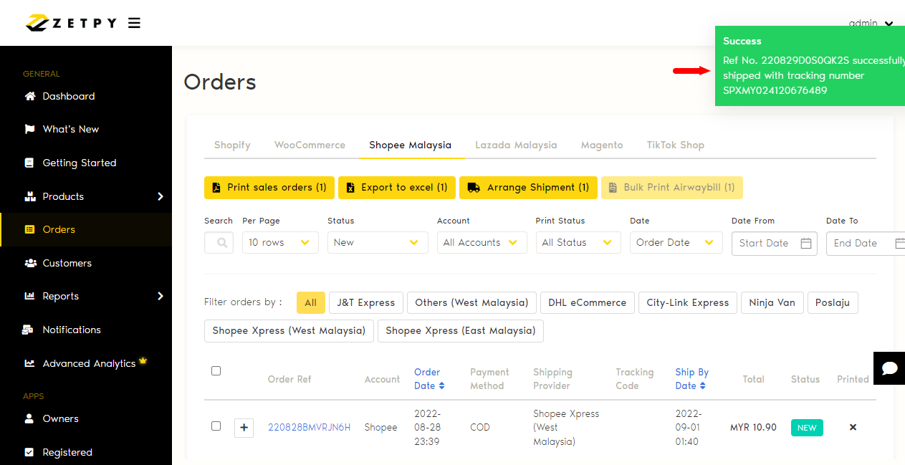Switch to the Magento tab
The image size is (905, 465).
[x=602, y=145]
